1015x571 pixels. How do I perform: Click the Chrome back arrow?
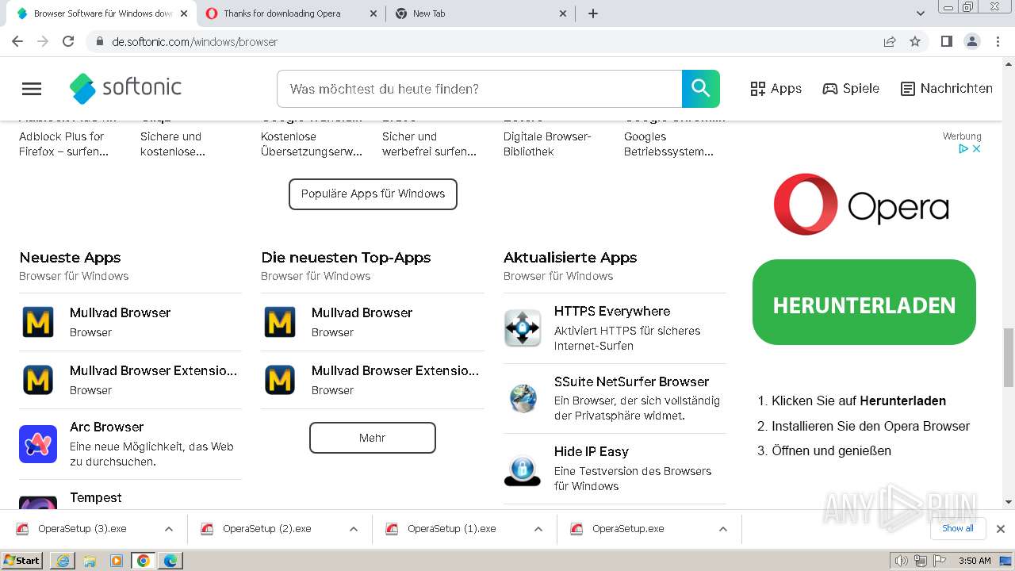tap(17, 41)
